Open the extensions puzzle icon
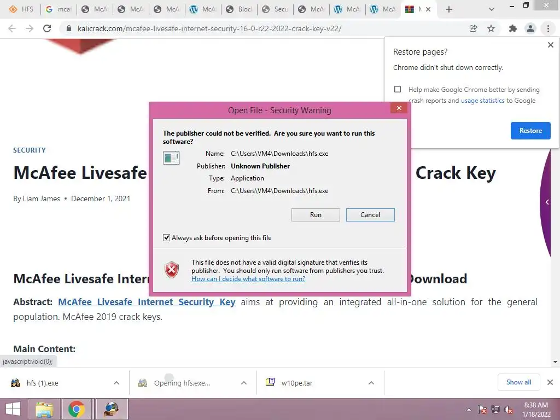560x420 pixels. pos(513,28)
